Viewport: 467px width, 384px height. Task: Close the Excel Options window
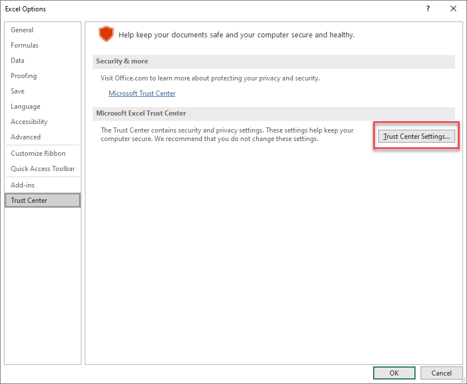(453, 8)
